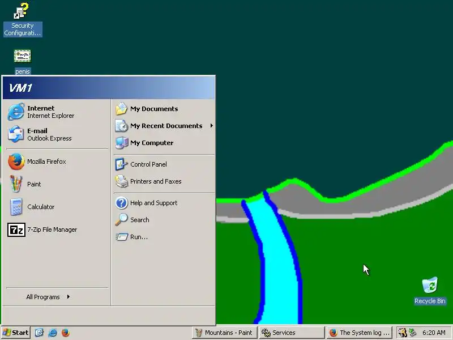Click the 6:20 AM clock
This screenshot has width=453, height=340.
coord(434,333)
